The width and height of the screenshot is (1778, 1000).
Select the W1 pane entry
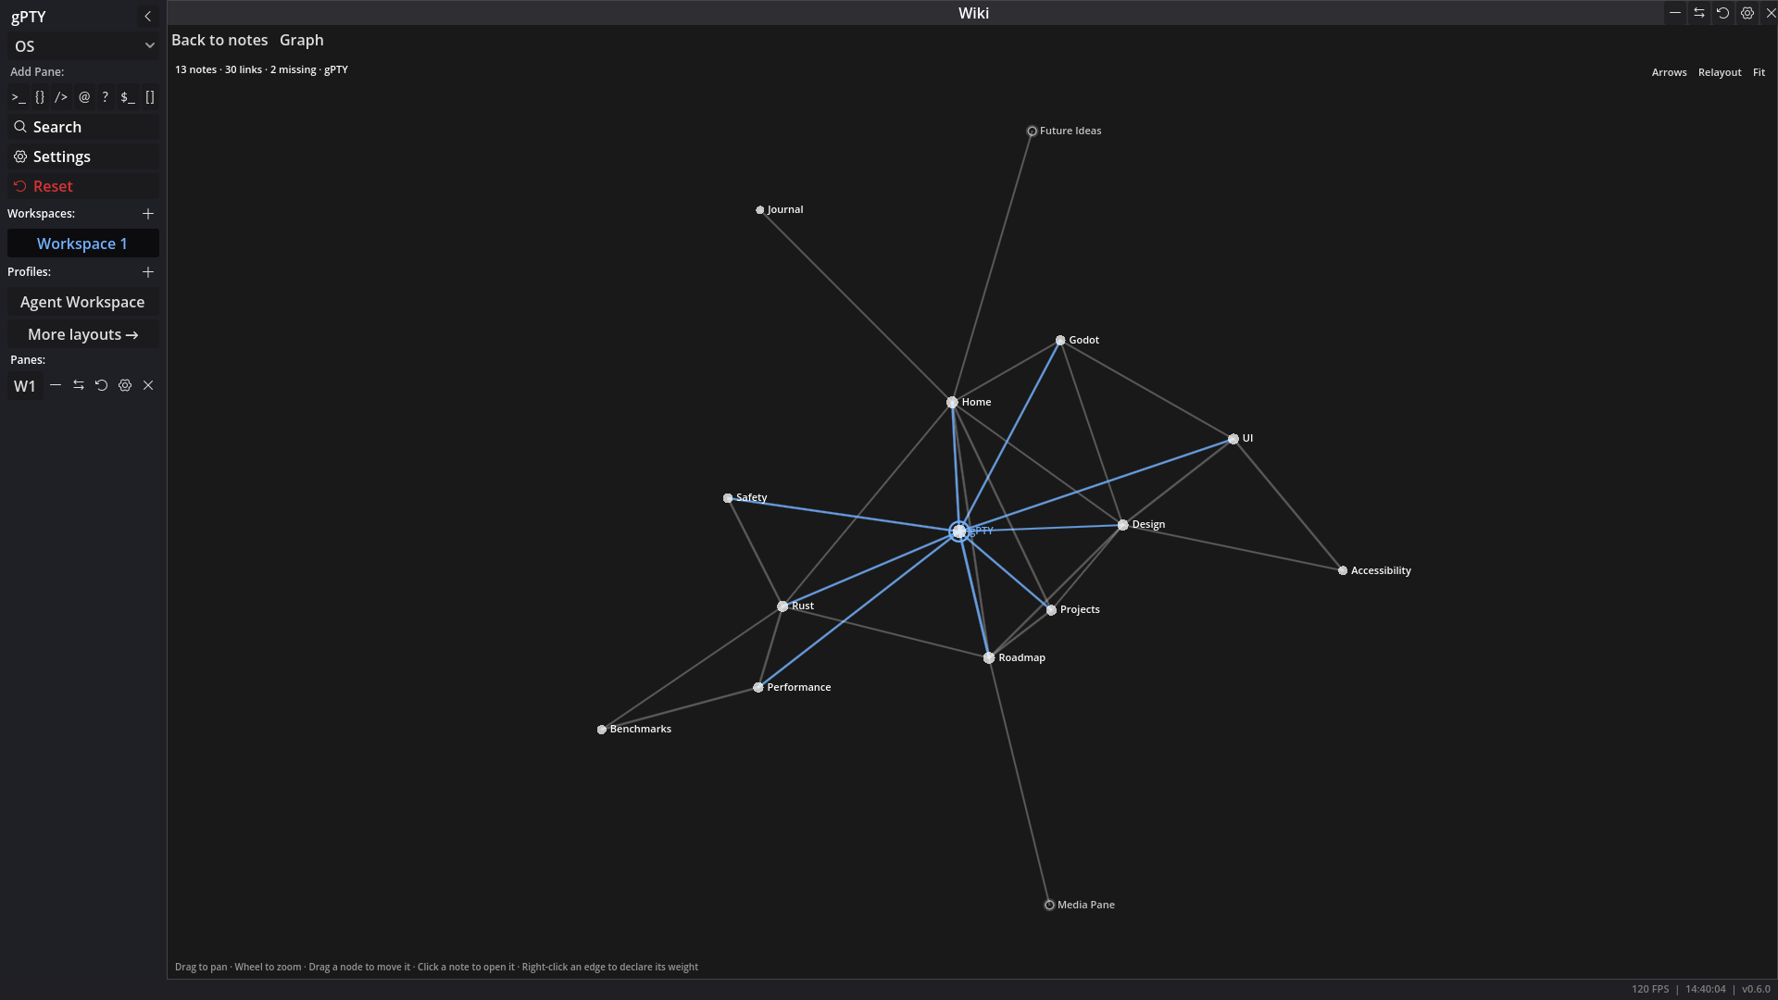[x=25, y=386]
